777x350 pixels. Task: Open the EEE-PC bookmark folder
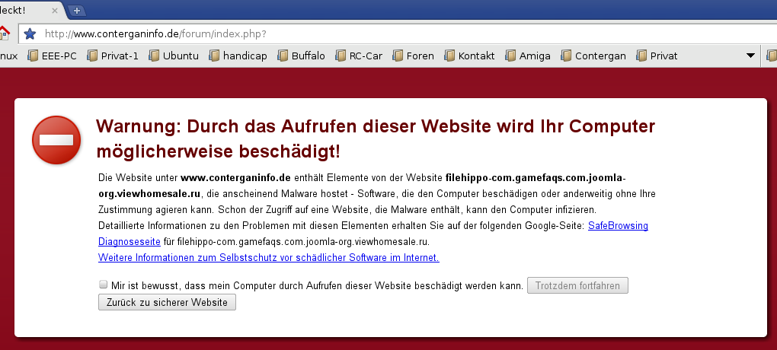52,56
